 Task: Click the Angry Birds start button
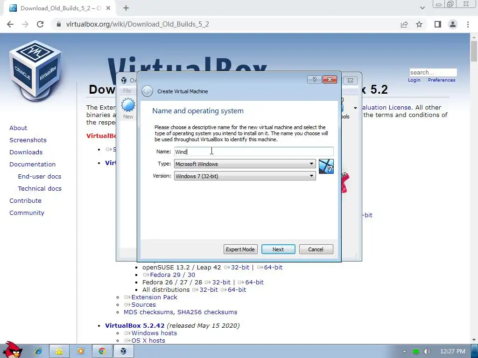(12, 350)
